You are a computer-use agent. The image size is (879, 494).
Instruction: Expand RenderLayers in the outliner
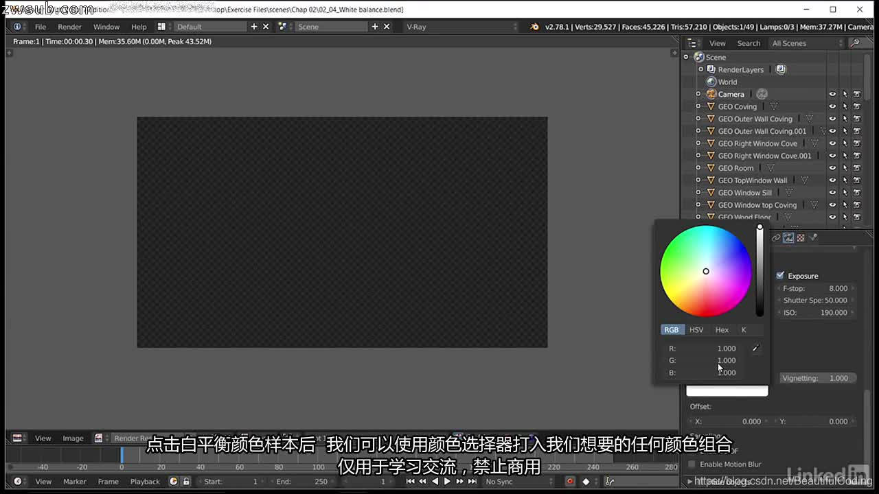tap(700, 69)
